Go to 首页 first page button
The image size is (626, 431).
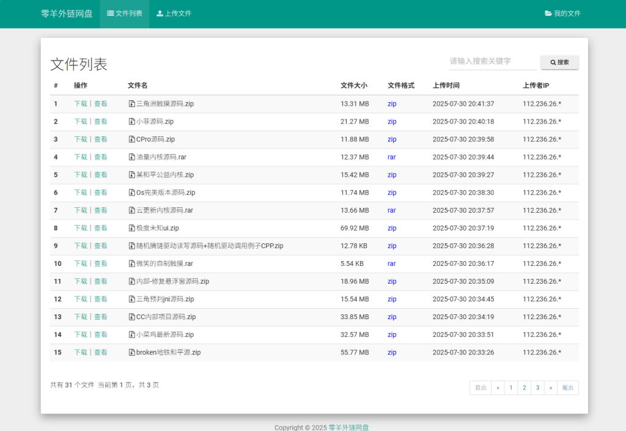[x=481, y=388]
